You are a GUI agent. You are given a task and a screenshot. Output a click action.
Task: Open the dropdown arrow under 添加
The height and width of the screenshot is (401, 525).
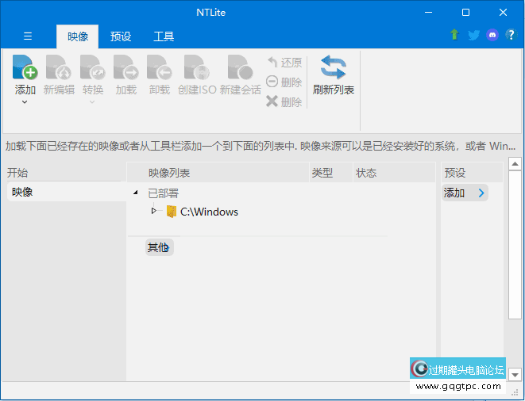pyautogui.click(x=25, y=101)
